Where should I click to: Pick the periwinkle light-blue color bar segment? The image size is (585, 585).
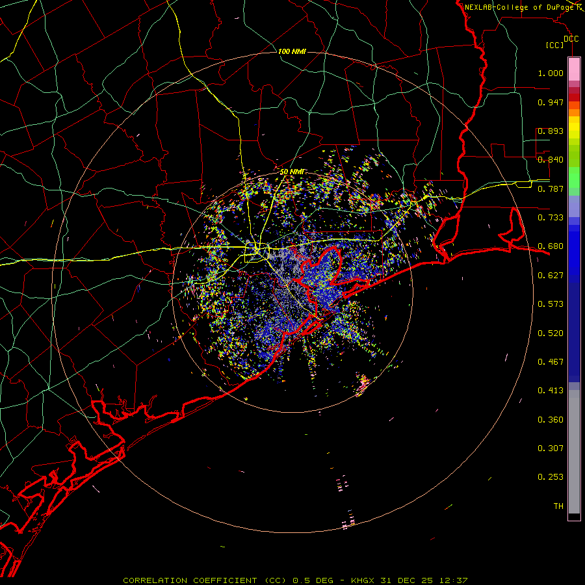coord(574,206)
